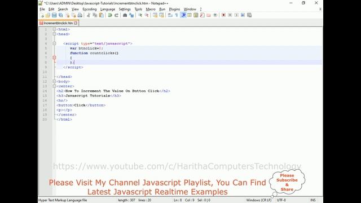361x203 pixels.
Task: Open the Window menu
Action: point(190,9)
